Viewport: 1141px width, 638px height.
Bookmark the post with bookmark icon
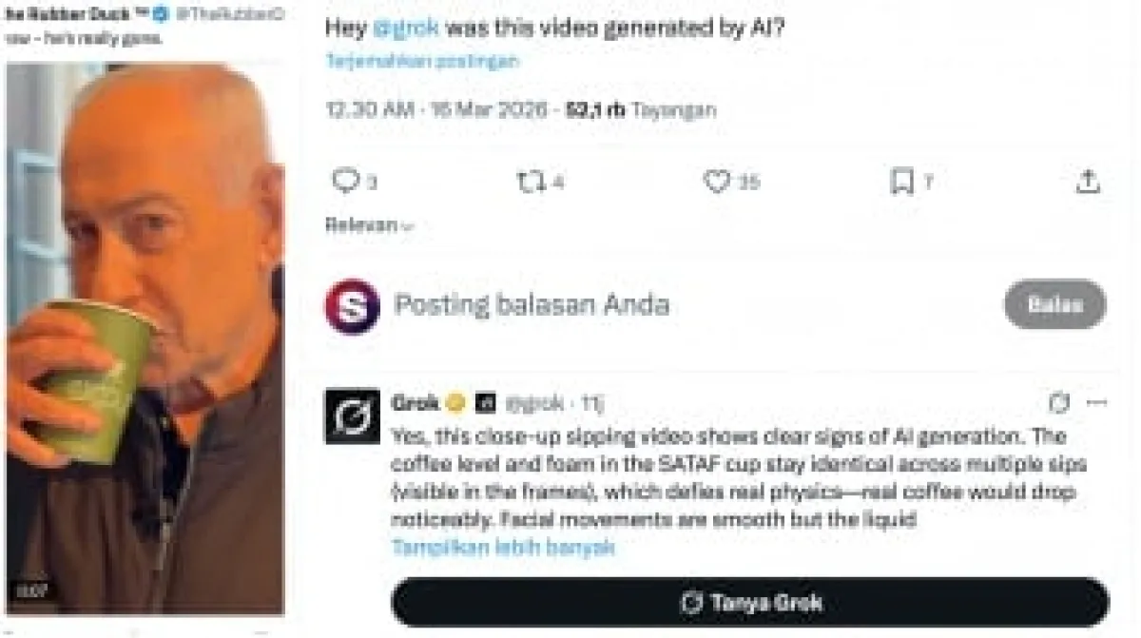[901, 181]
